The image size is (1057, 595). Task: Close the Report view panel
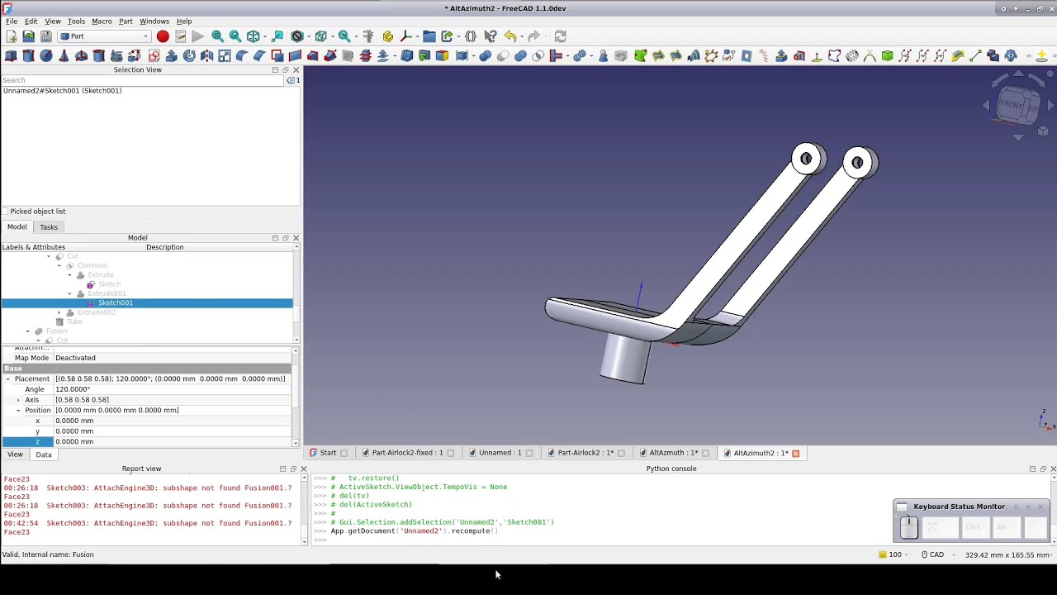[x=303, y=469]
